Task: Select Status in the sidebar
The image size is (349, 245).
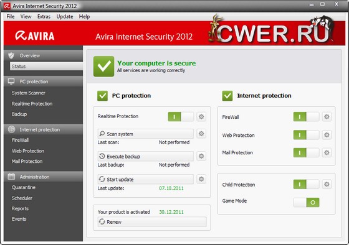Action: pos(46,66)
